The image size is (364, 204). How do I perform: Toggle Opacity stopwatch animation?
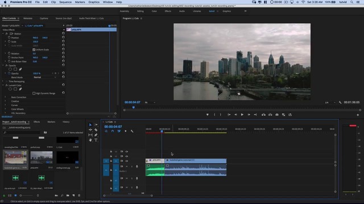coord(9,73)
